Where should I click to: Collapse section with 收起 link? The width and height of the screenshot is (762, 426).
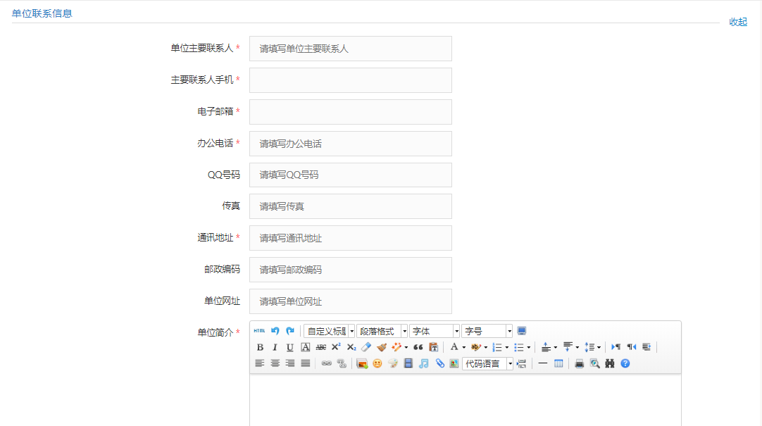tap(738, 22)
